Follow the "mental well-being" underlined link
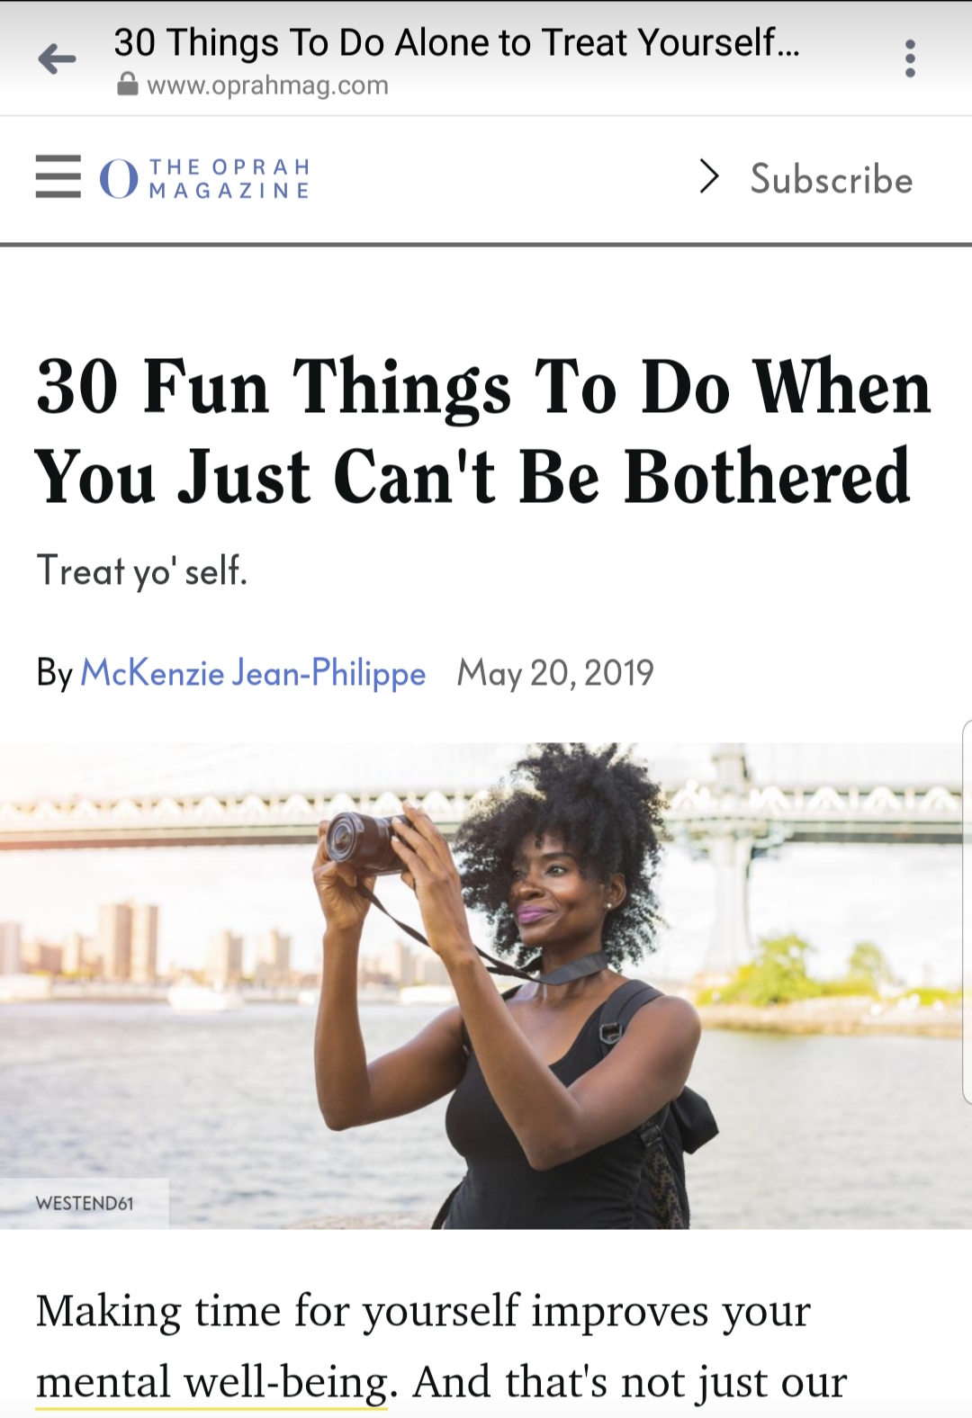972x1418 pixels. (211, 1381)
